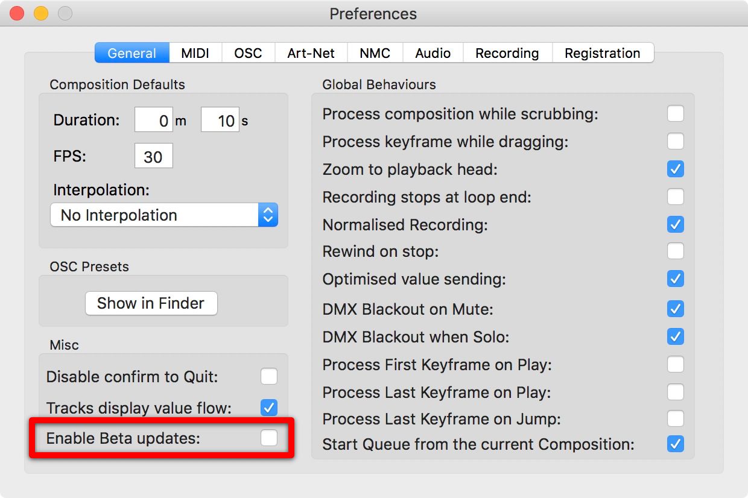
Task: Switch to the Registration tab
Action: [603, 53]
